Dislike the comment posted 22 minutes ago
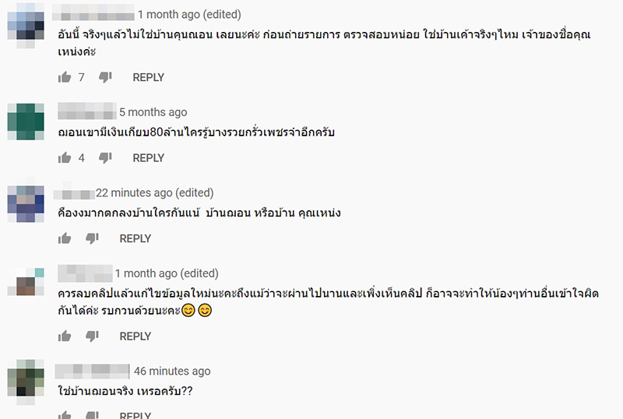This screenshot has height=419, width=623. coord(93,239)
